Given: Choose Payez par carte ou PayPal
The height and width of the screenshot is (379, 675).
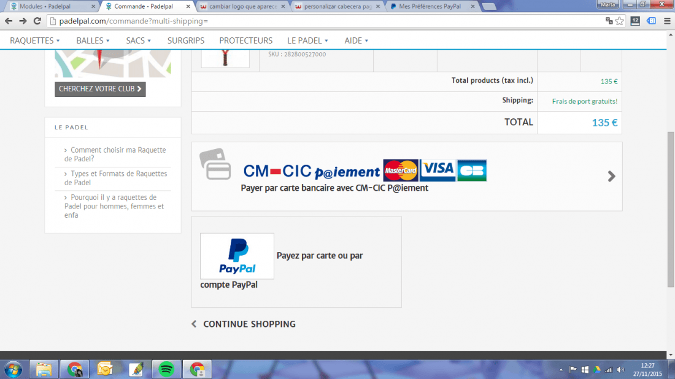Looking at the screenshot, I should [296, 262].
